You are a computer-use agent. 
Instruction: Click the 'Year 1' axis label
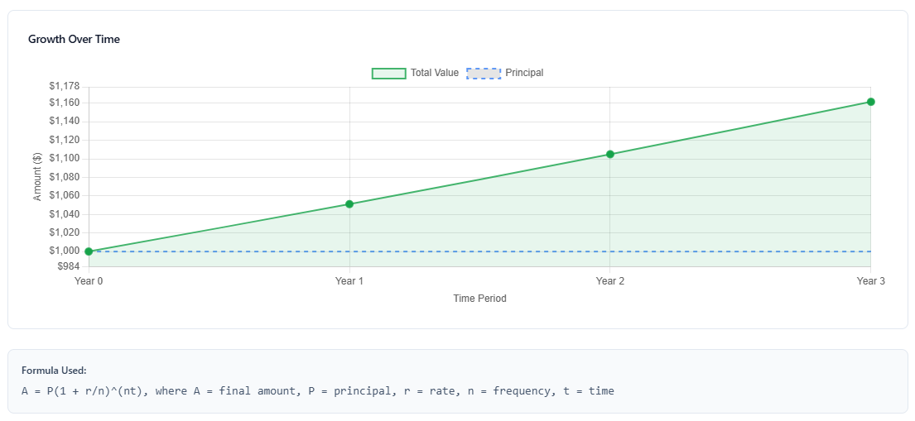tap(349, 281)
